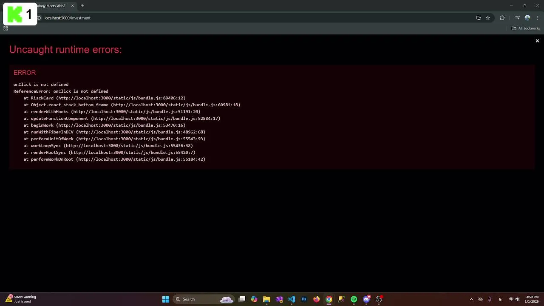This screenshot has height=306, width=544.
Task: Open the Chrome three-dot menu
Action: pos(538,18)
